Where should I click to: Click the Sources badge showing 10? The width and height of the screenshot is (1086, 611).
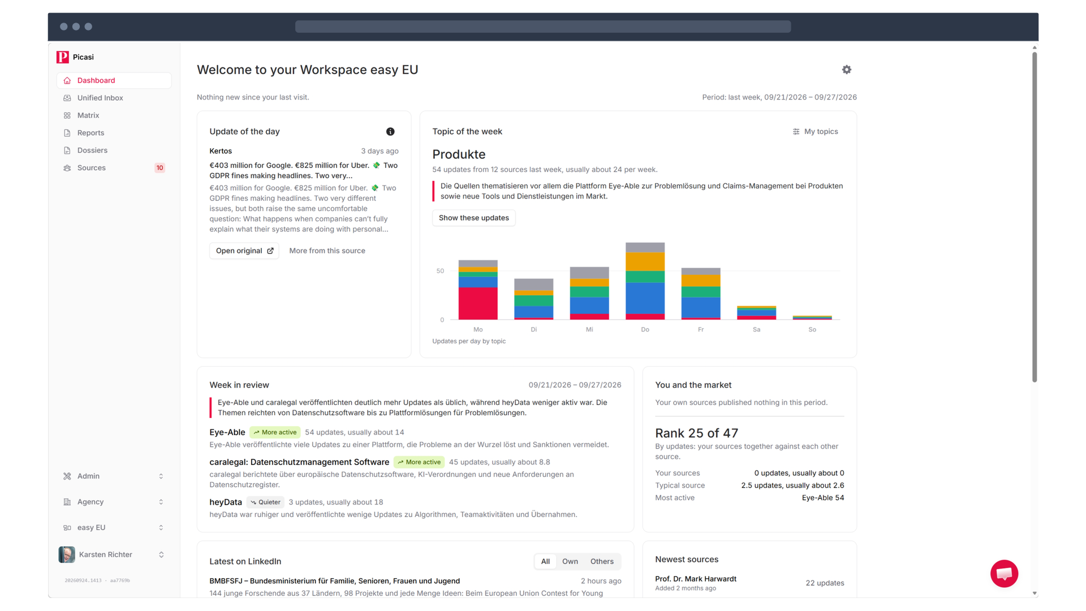[x=160, y=168]
